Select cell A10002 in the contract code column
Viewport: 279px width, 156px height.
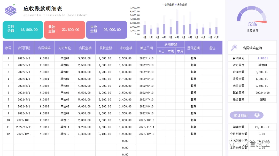click(x=44, y=65)
